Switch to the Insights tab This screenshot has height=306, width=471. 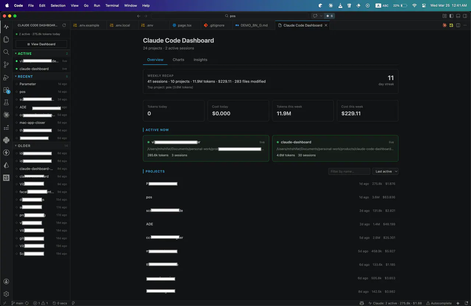pyautogui.click(x=201, y=60)
